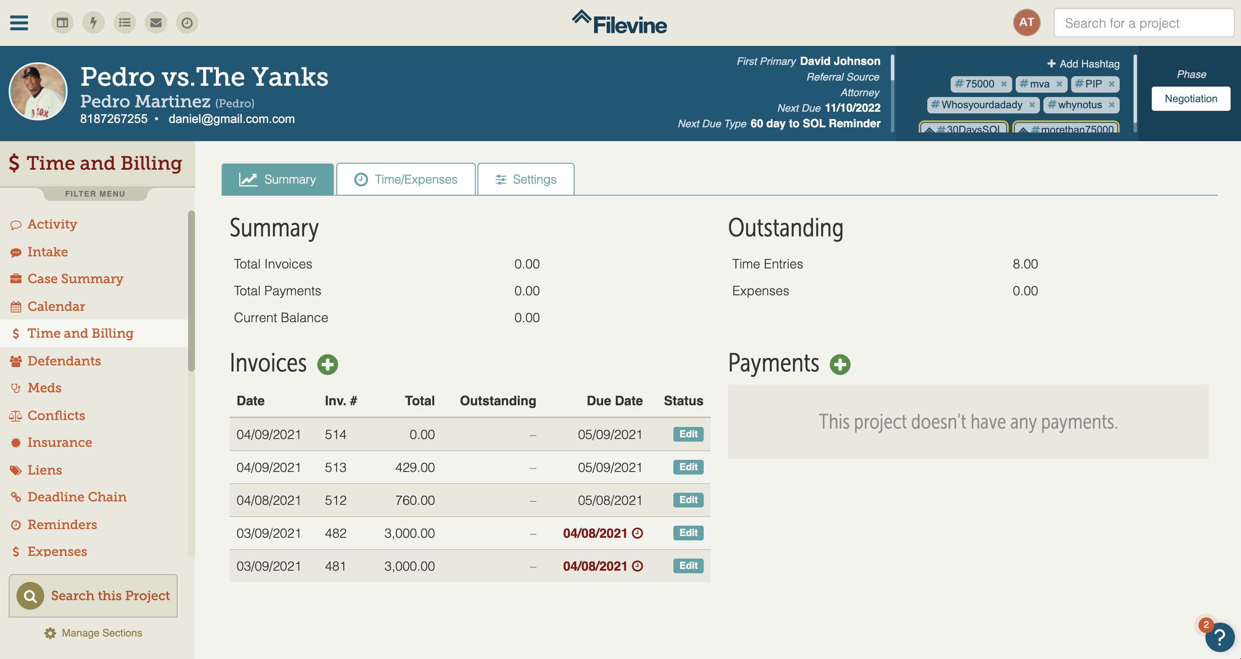1241x659 pixels.
Task: Switch to the Settings tab
Action: [x=526, y=179]
